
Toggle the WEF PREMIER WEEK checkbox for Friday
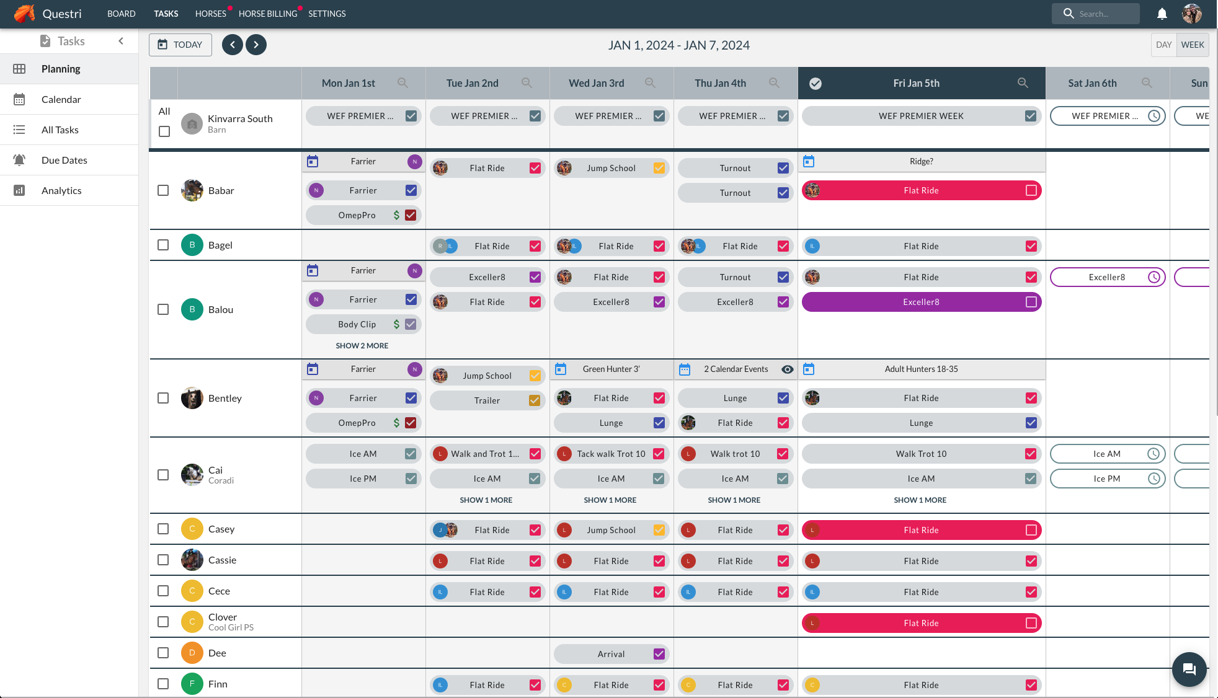tap(1030, 116)
